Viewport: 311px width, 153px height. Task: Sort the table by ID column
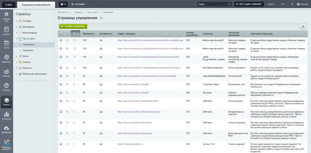tap(75, 33)
